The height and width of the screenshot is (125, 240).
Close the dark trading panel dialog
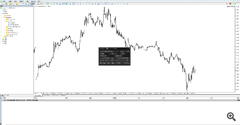click(129, 49)
